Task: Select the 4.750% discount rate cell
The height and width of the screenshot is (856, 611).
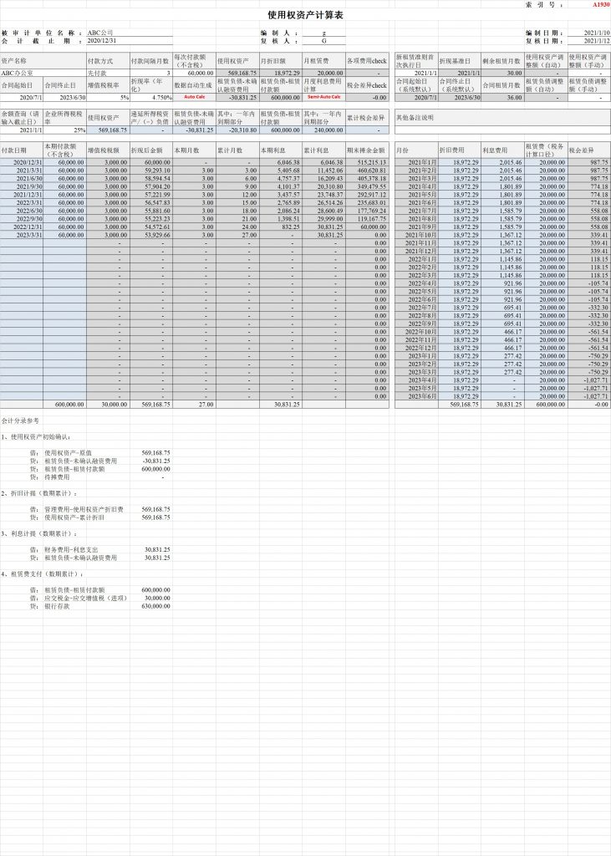Action: point(150,97)
